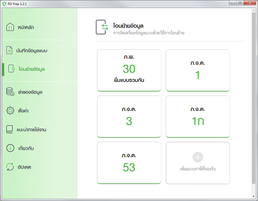Click the transfer file icon in sidebar
This screenshot has height=201, width=258.
(11, 69)
